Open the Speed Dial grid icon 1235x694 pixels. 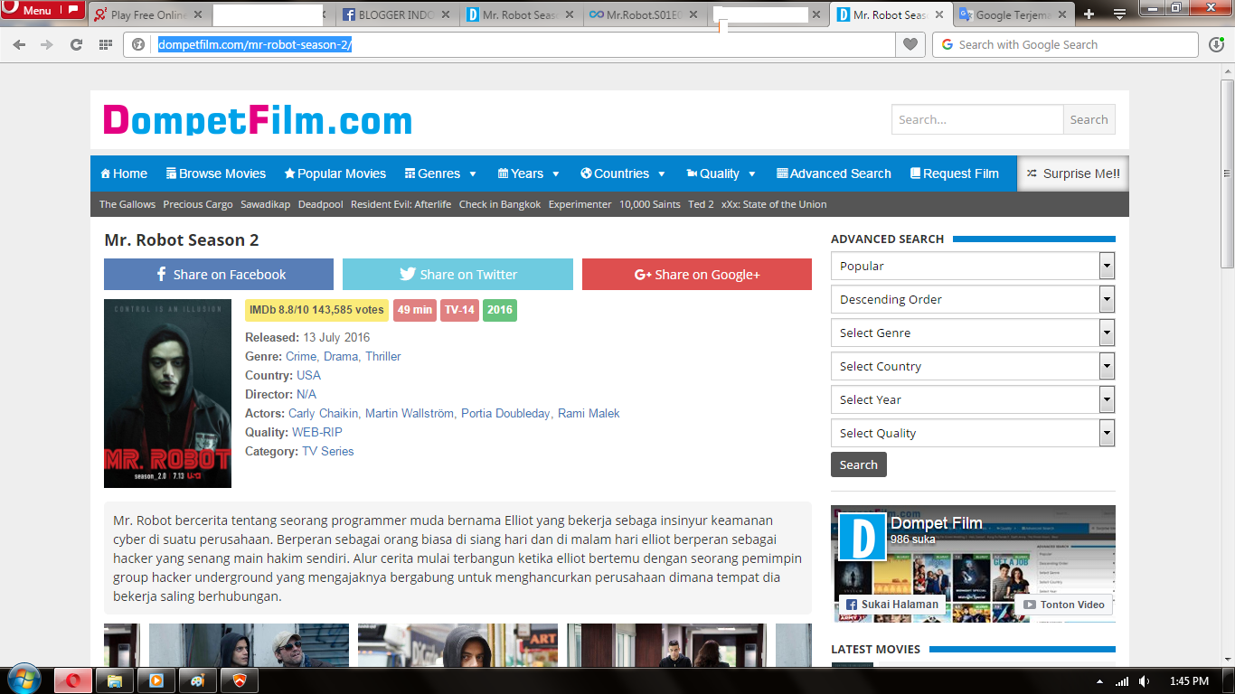[105, 44]
